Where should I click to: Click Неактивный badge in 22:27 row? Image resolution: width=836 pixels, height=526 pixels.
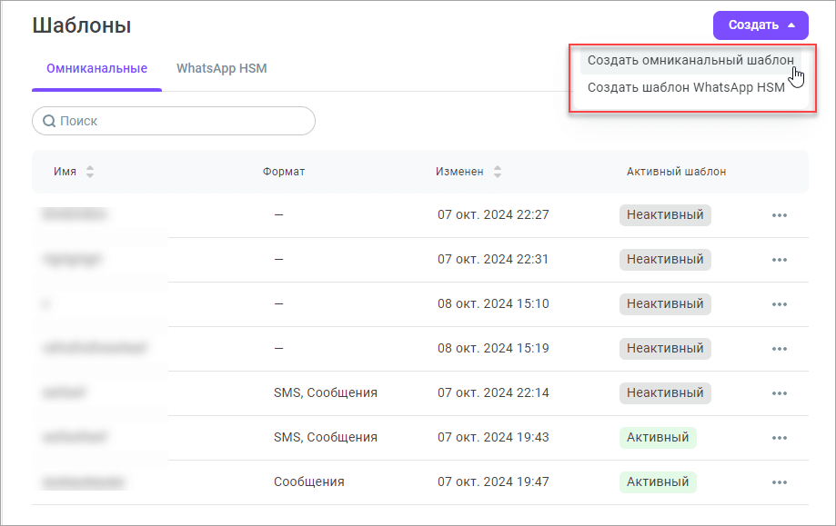[665, 215]
